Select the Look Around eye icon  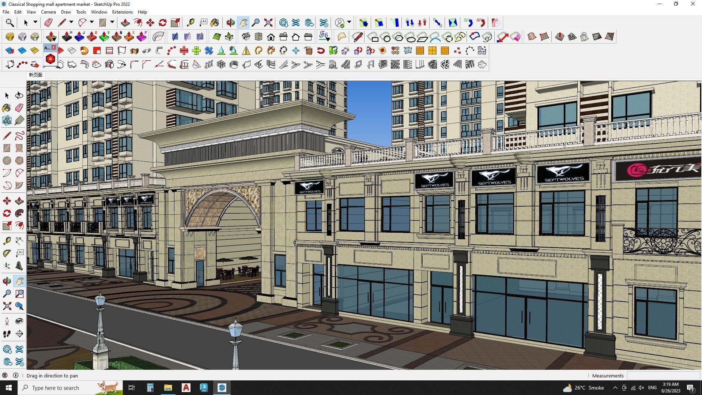pyautogui.click(x=19, y=321)
